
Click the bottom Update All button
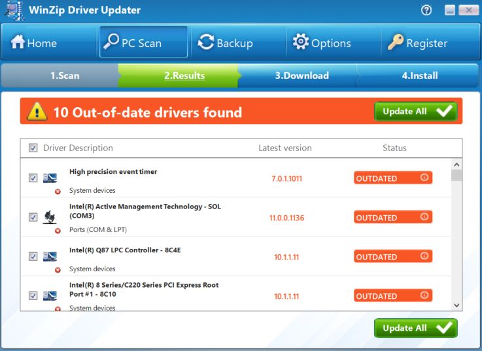pos(415,328)
